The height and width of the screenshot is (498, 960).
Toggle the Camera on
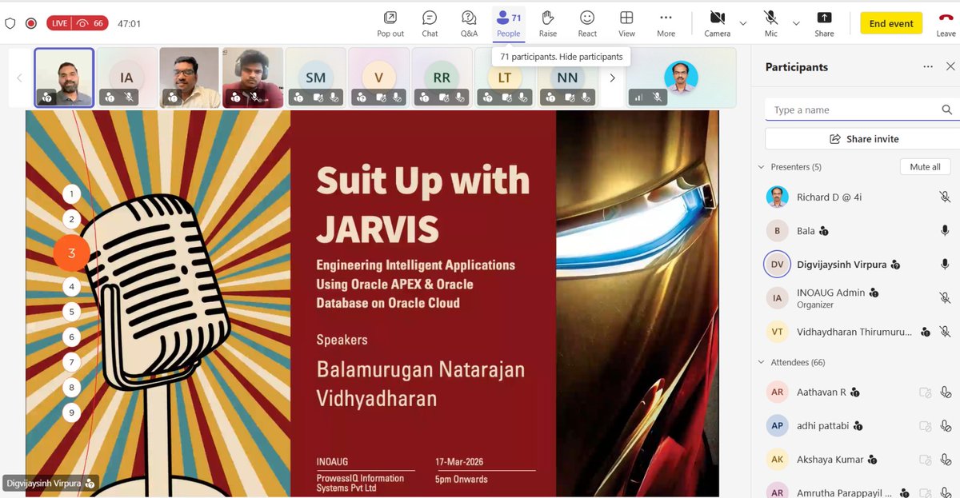[718, 23]
